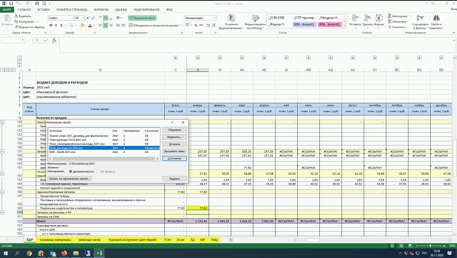Click the decrease font size icon
457x258 pixels.
click(x=94, y=18)
